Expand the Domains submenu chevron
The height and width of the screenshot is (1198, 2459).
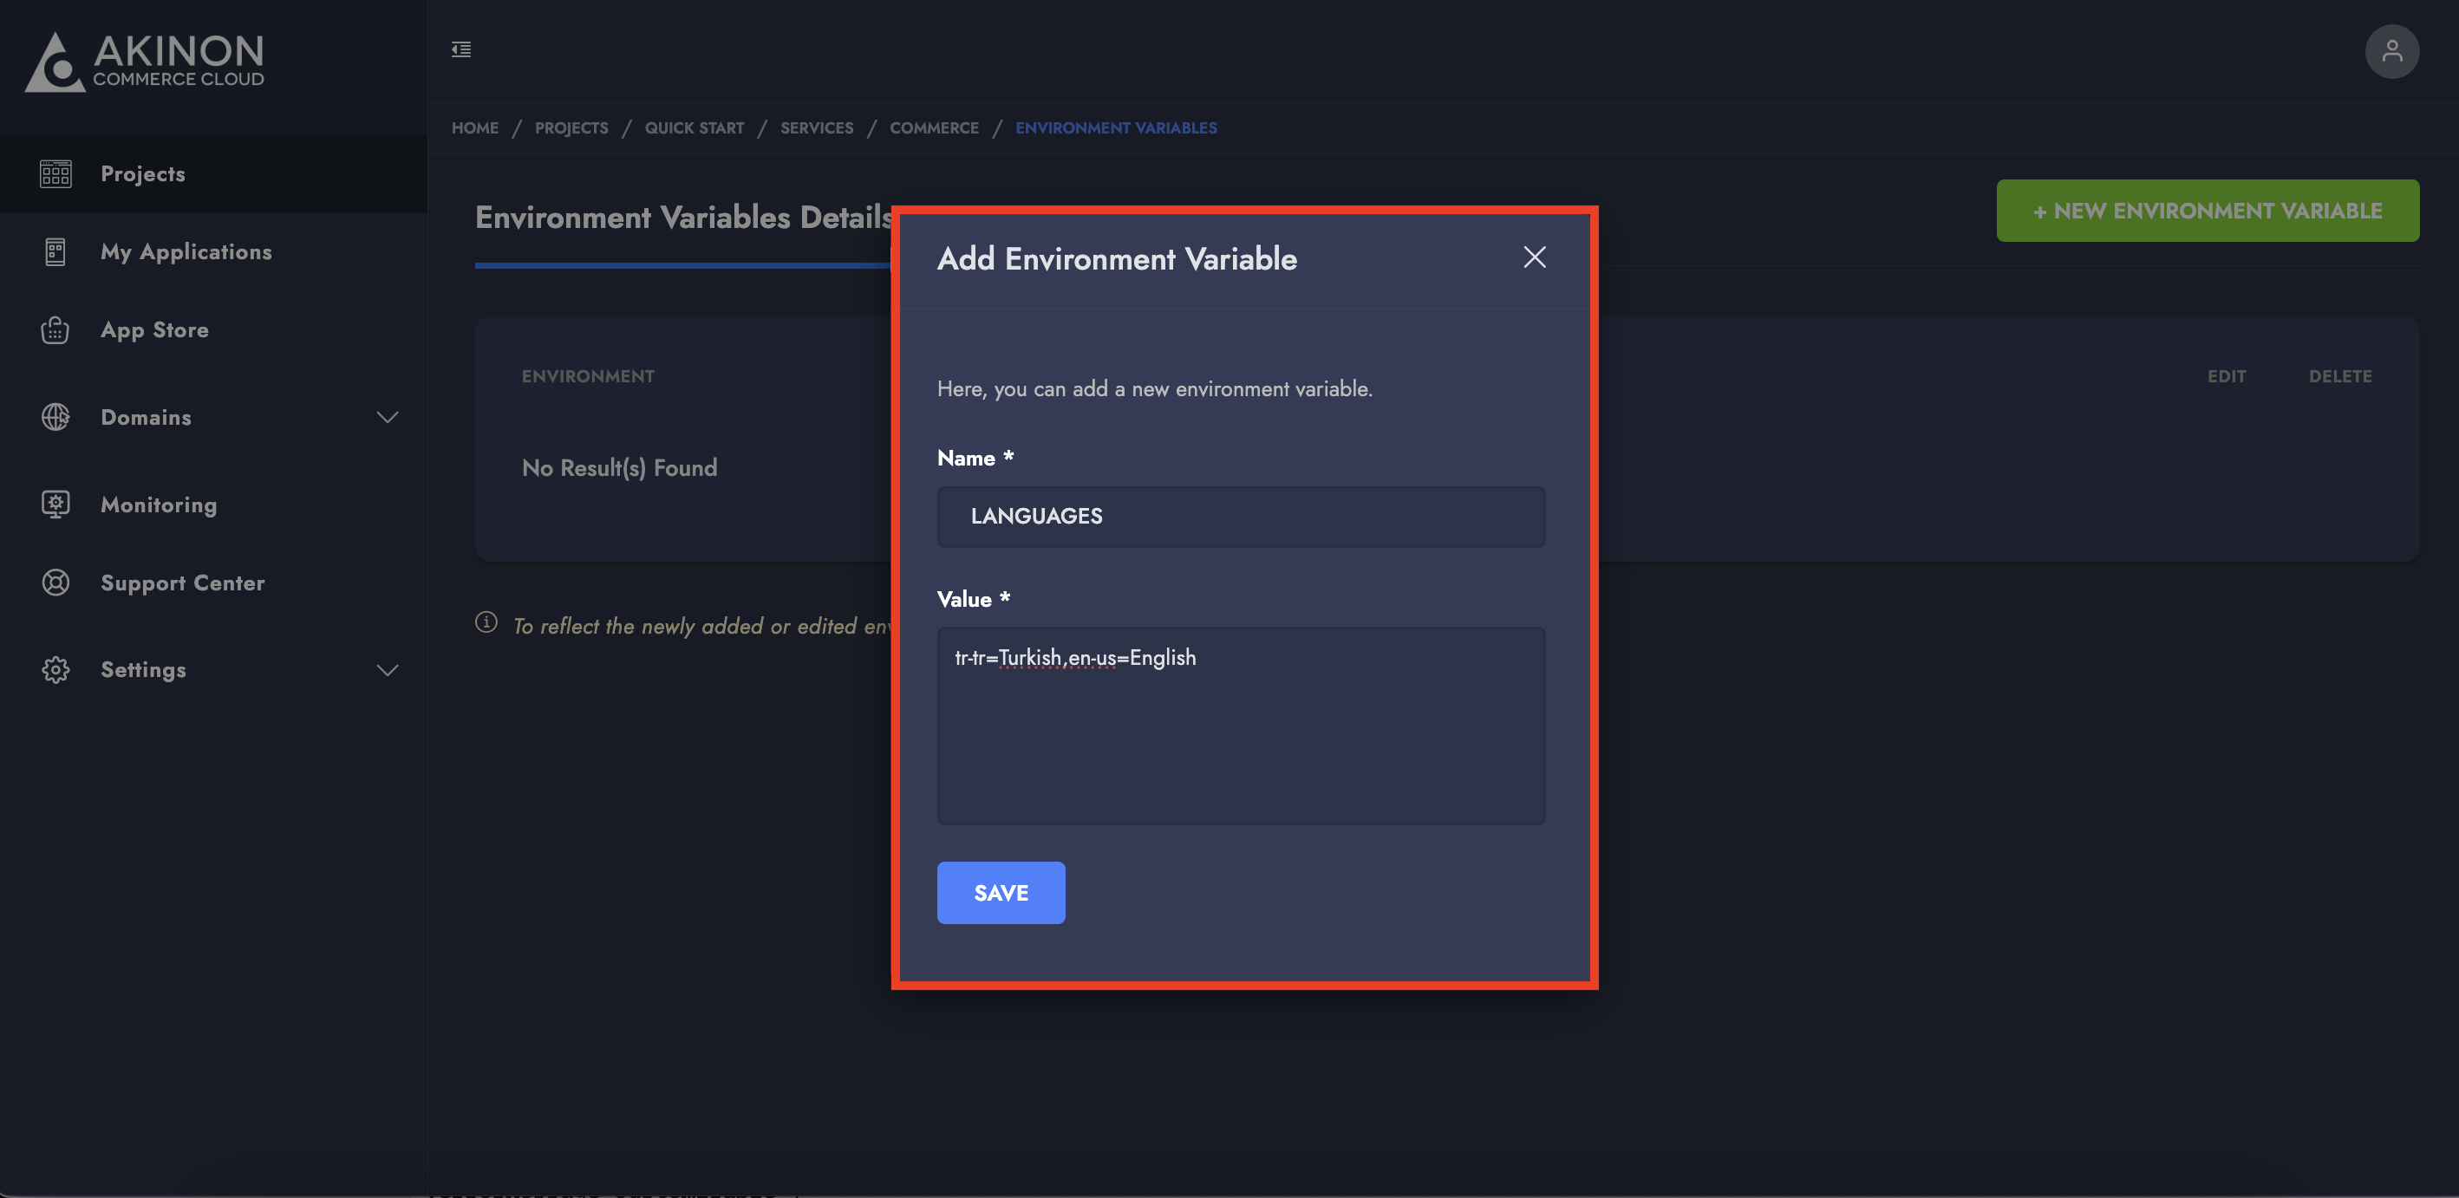[387, 417]
